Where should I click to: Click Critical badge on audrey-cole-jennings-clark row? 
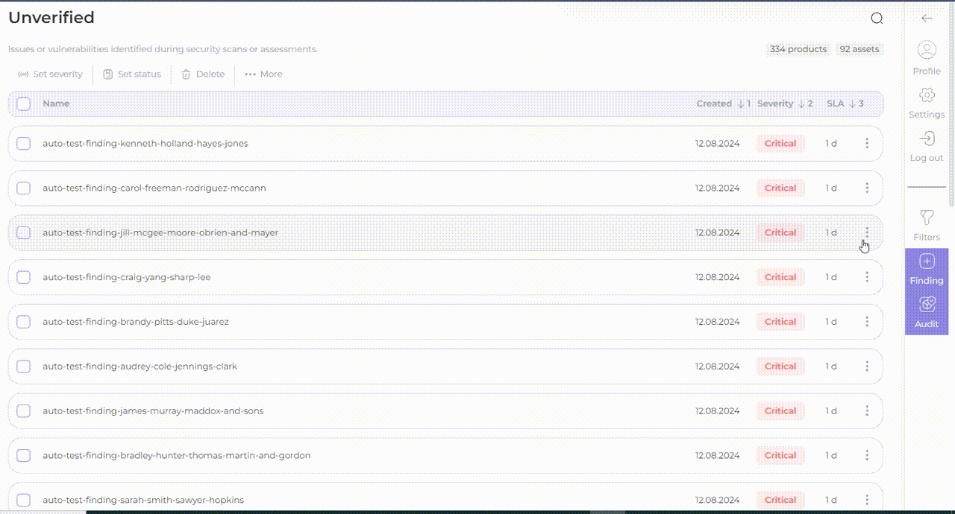[x=780, y=367]
